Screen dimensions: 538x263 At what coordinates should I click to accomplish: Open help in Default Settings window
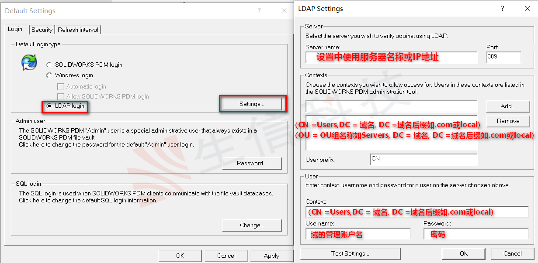[x=259, y=10]
